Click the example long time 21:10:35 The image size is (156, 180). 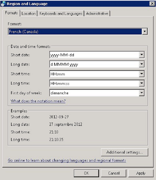56,140
